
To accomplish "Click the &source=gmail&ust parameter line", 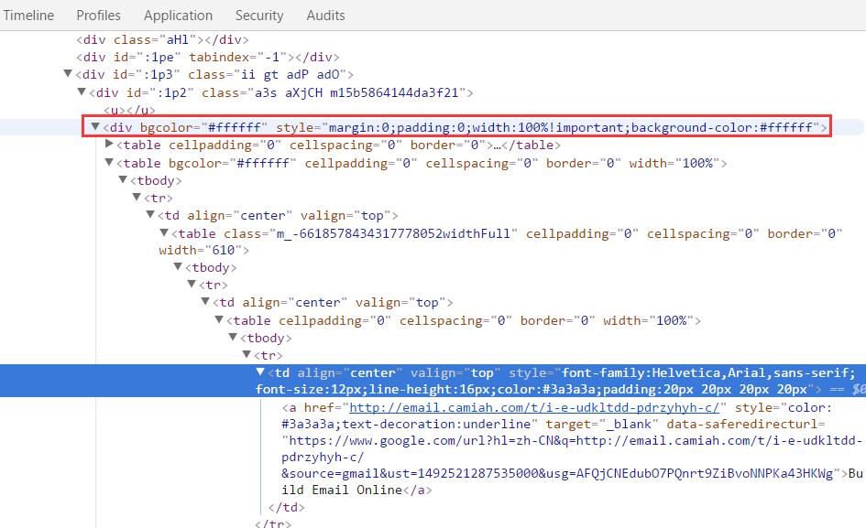I will pos(557,473).
